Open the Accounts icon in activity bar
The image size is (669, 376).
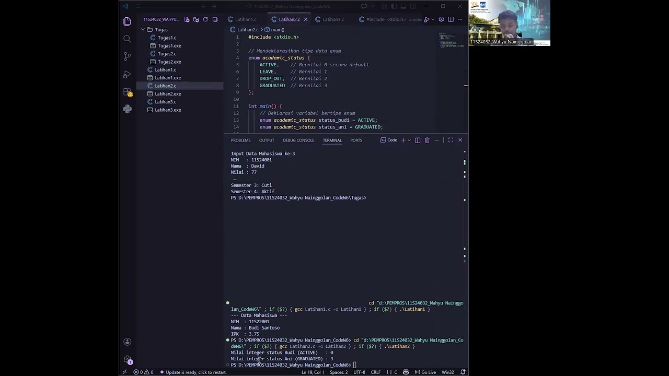(x=127, y=342)
